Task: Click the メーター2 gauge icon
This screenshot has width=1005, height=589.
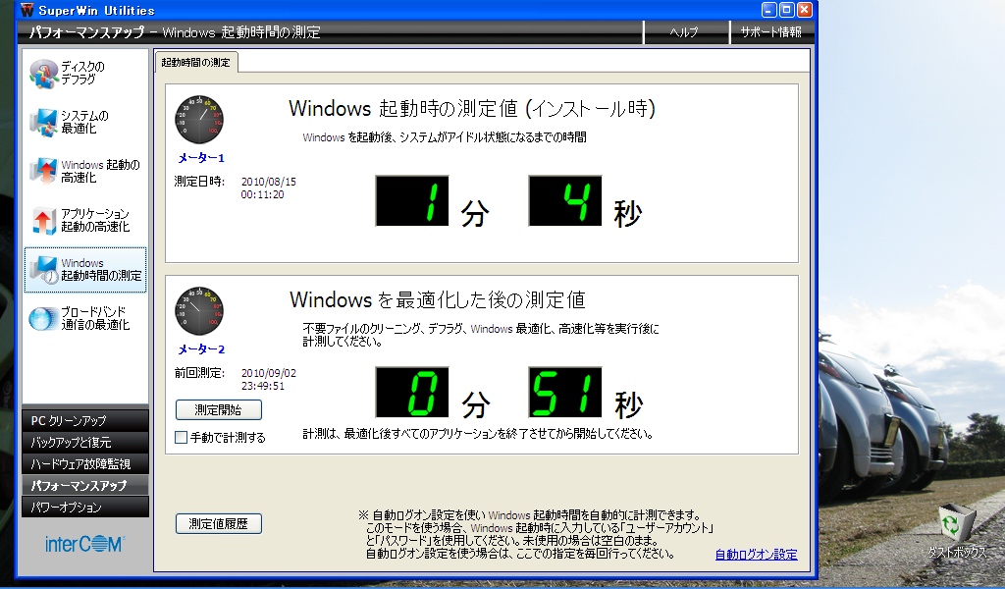Action: tap(199, 311)
